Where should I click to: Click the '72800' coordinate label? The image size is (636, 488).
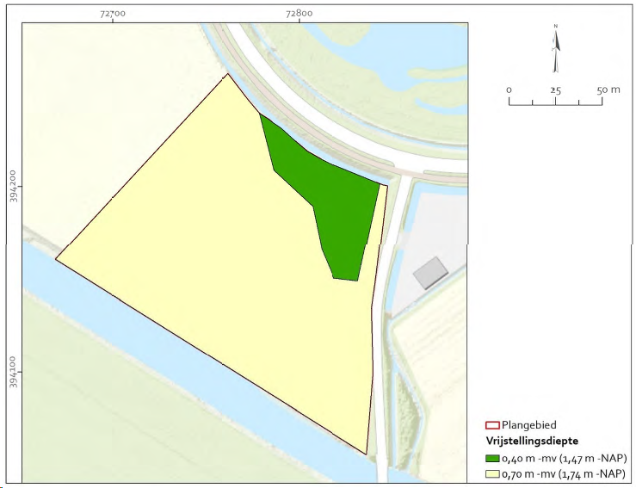click(x=299, y=14)
